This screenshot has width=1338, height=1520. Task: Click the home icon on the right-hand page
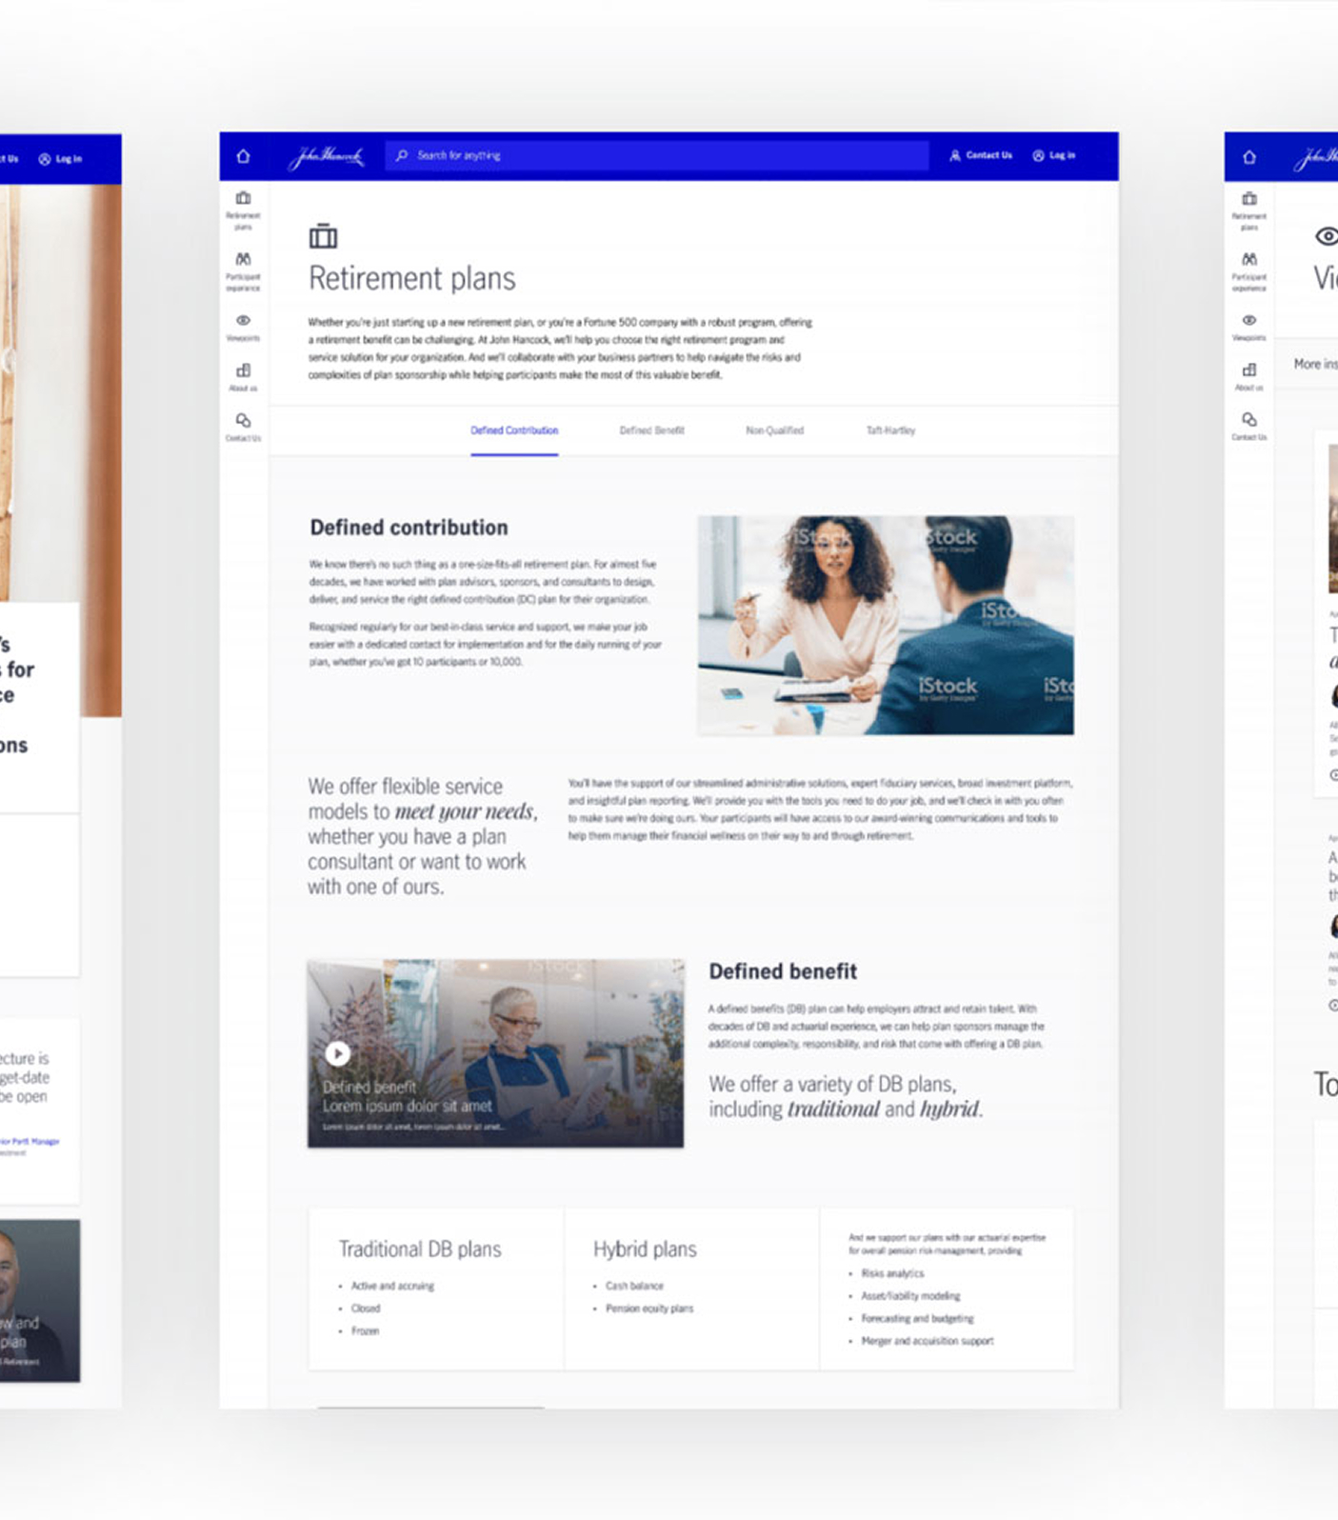[x=1249, y=157]
